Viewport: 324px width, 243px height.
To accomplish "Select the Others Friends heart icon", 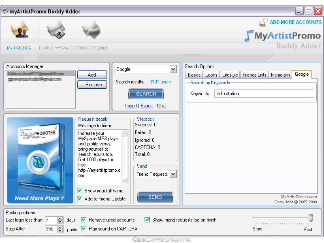I will click(x=92, y=30).
